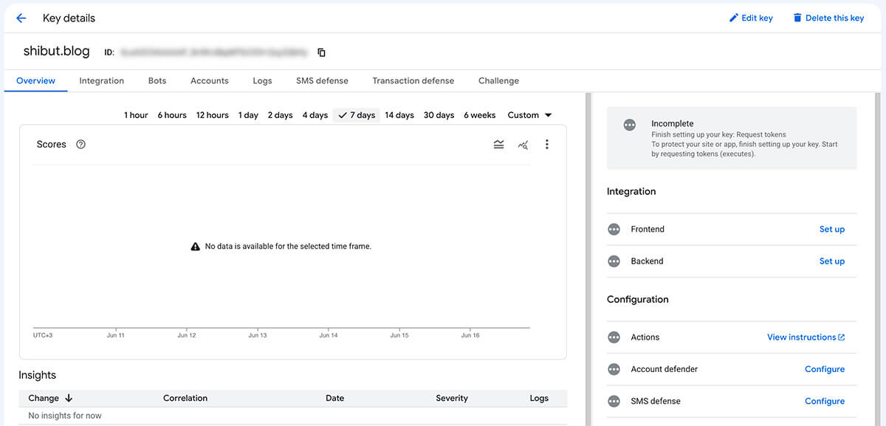This screenshot has width=886, height=426.
Task: Select the 30 days time range
Action: (x=439, y=115)
